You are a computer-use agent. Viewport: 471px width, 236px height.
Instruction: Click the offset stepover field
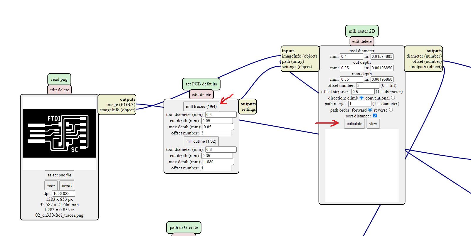coord(363,92)
